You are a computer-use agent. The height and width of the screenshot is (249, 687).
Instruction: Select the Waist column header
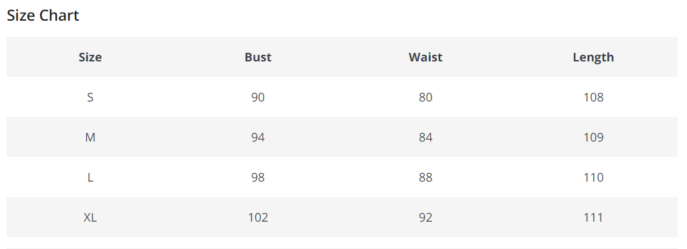pyautogui.click(x=425, y=57)
